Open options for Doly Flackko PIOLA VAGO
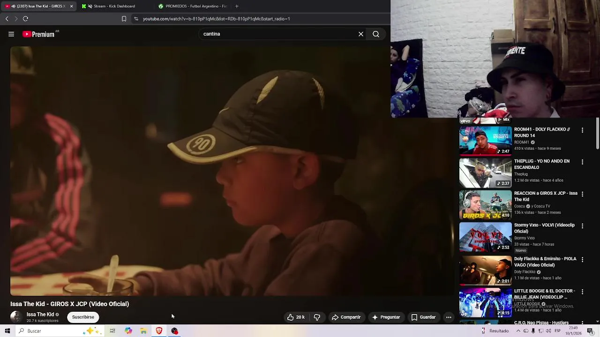600x337 pixels. pos(582,259)
